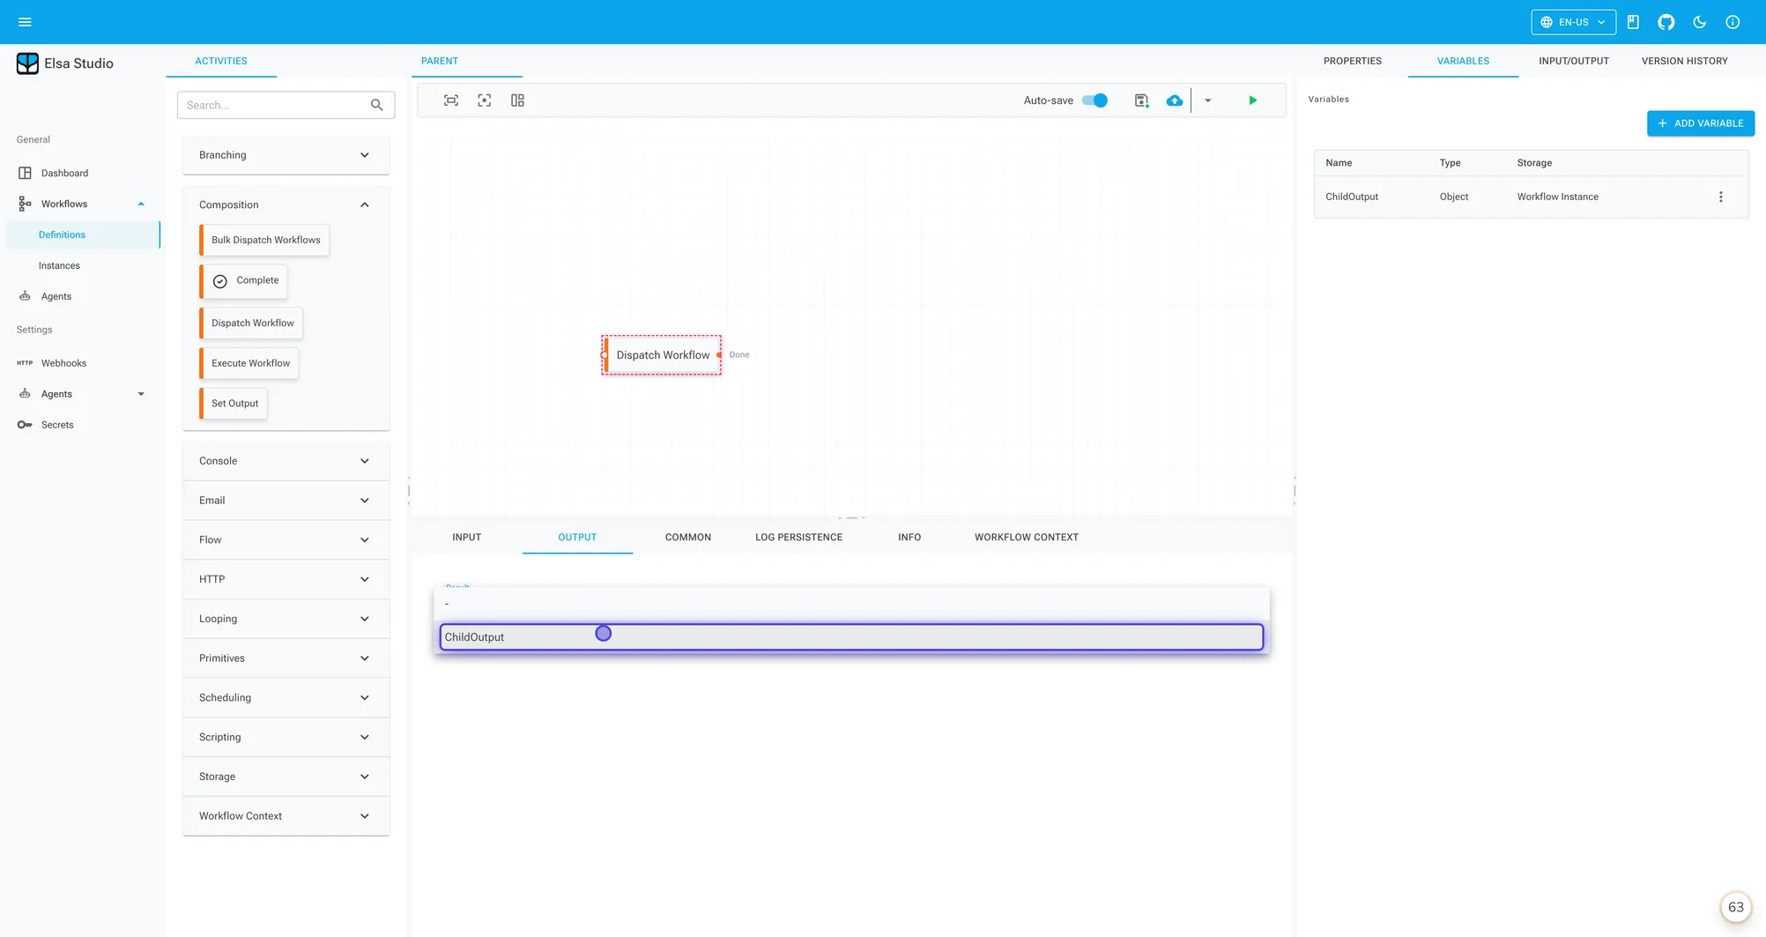
Task: Expand the Console activity category
Action: [286, 461]
